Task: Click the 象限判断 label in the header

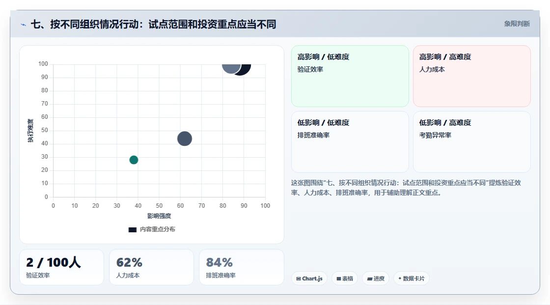Action: [517, 24]
